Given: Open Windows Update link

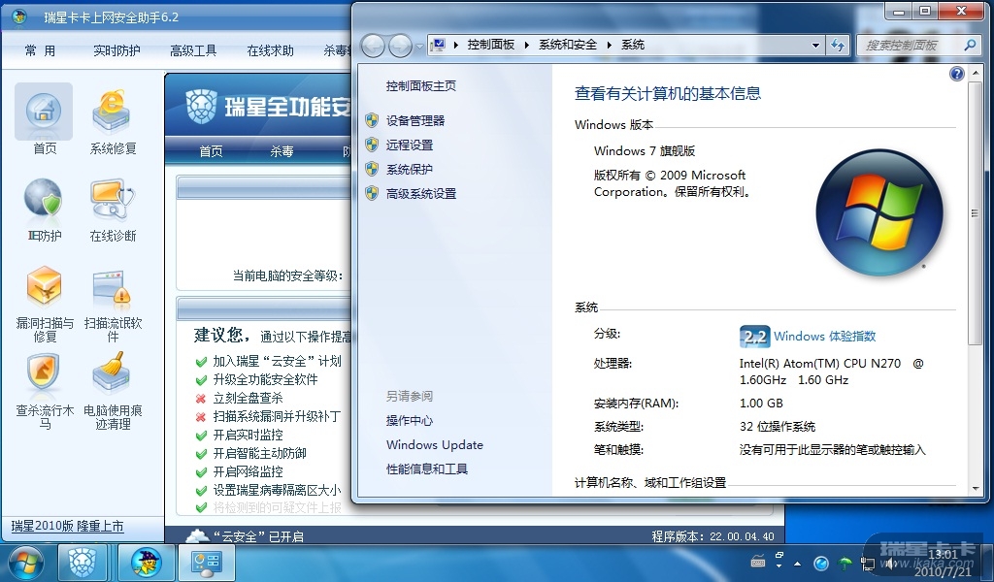Looking at the screenshot, I should pos(434,444).
